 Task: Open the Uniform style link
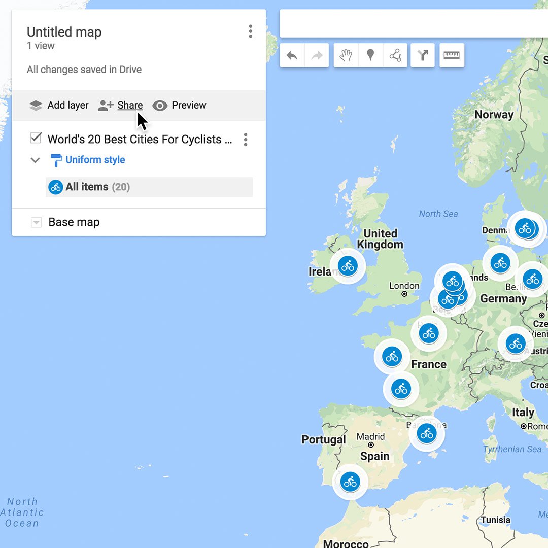(x=95, y=160)
